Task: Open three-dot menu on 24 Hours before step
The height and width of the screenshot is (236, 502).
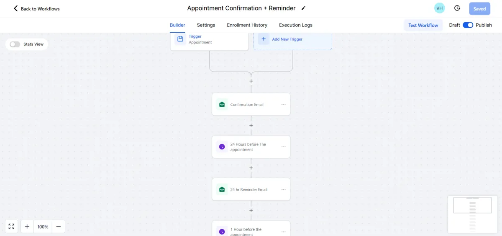Action: point(283,147)
